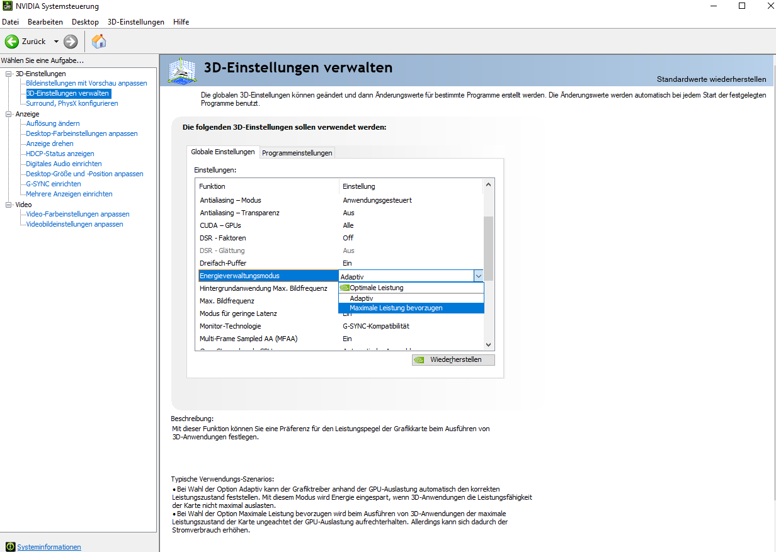
Task: Switch to the Globale Einstellungen tab
Action: (223, 152)
